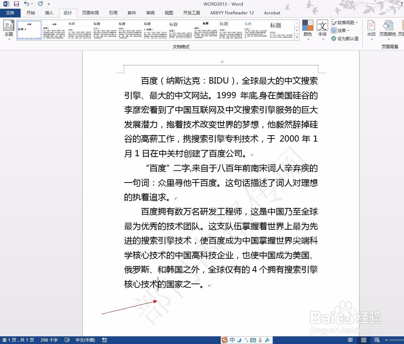
Task: Switch to Print Layout view icon
Action: click(x=364, y=340)
